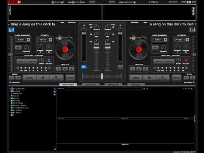Viewport: 204px width, 153px height.
Task: Toggle right channel PFL headphone button
Action: coord(120,67)
